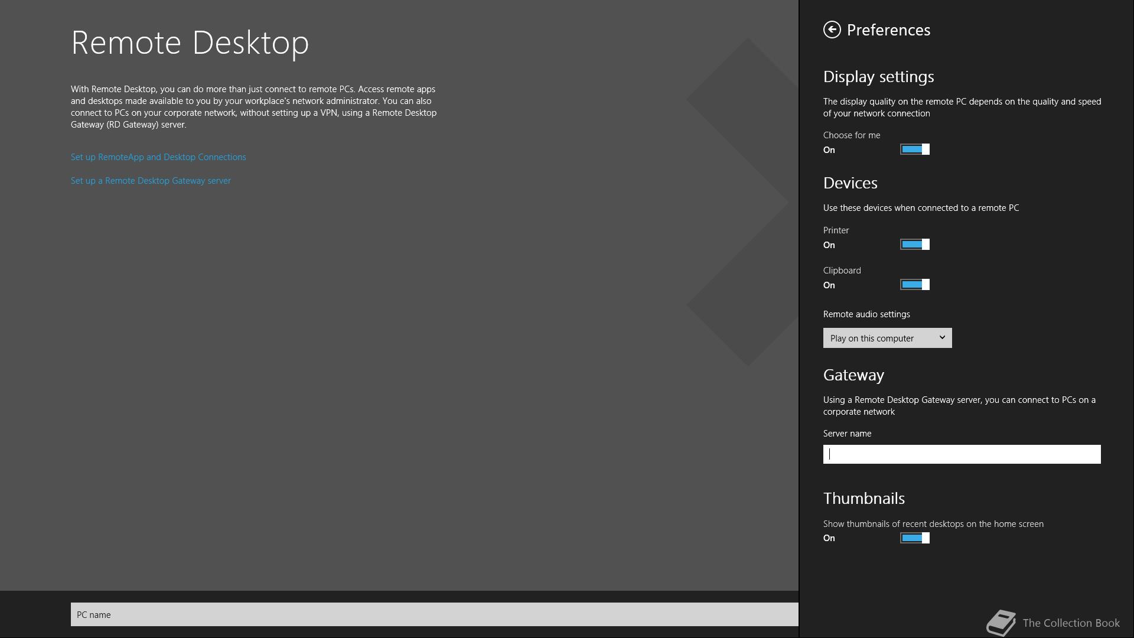Turn off the Printer toggle
1134x638 pixels.
pyautogui.click(x=915, y=245)
